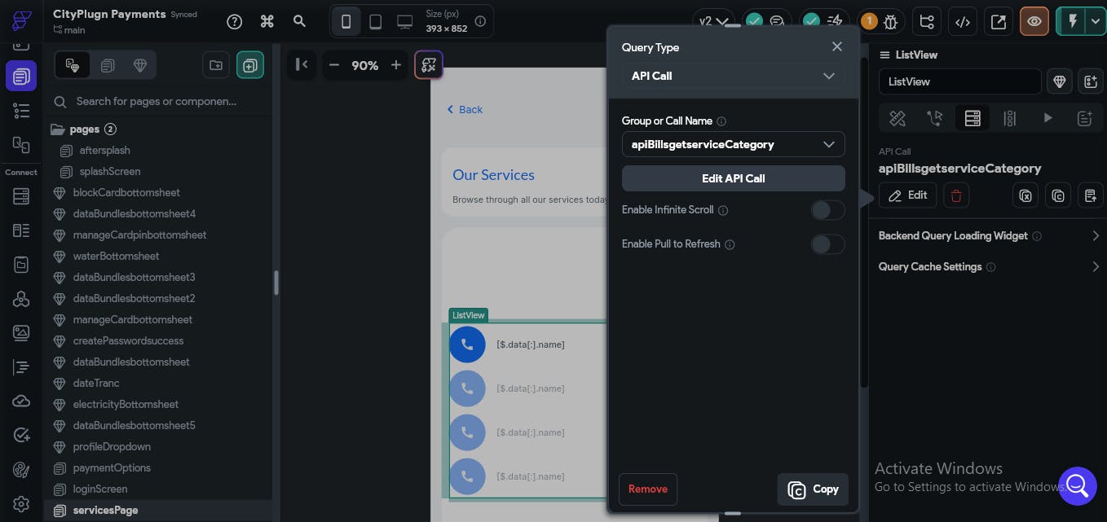The image size is (1107, 522).
Task: Click paste query icon in properties
Action: 1090,195
